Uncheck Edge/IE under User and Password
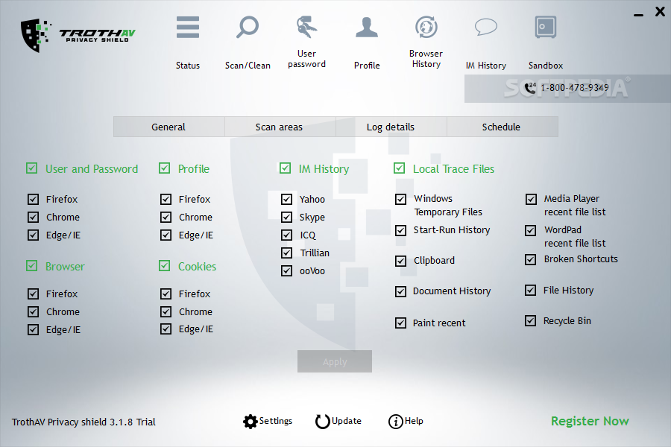This screenshot has height=447, width=671. 33,235
